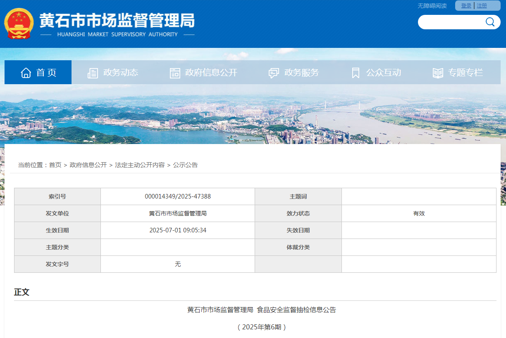Open the 首页 navigation tab
This screenshot has width=506, height=338.
[38, 72]
